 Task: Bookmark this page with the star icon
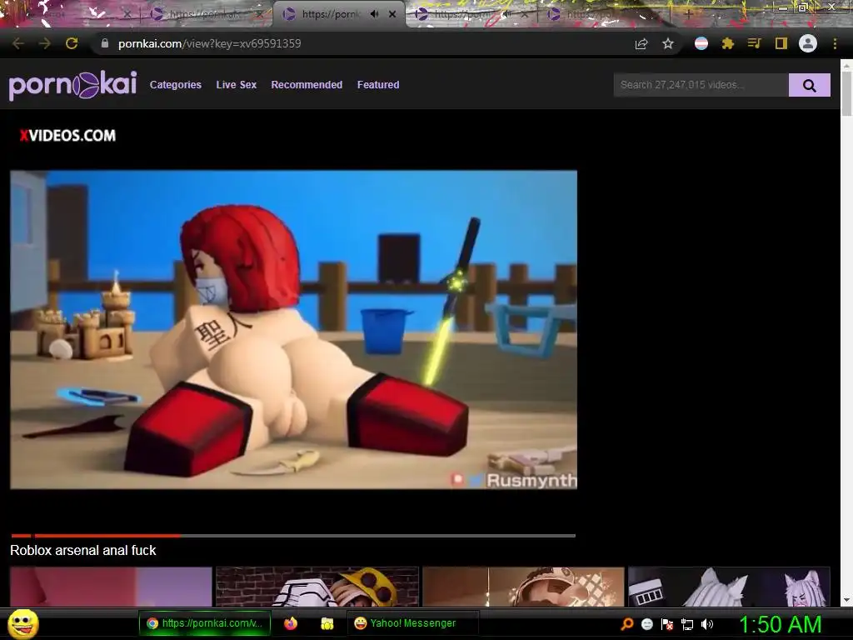click(x=668, y=43)
